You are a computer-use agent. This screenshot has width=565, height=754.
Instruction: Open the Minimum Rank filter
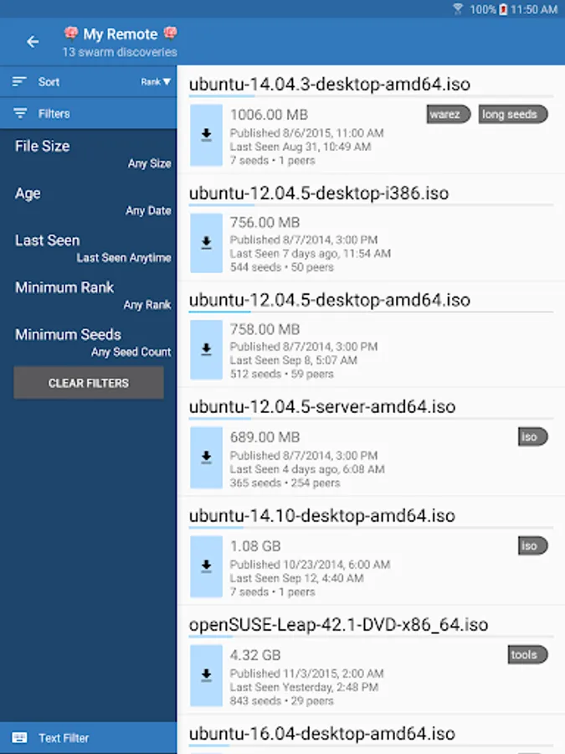coord(89,295)
